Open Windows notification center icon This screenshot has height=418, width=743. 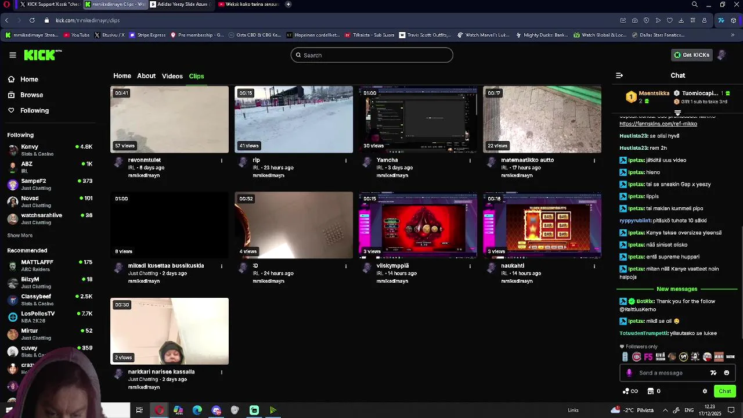click(x=731, y=410)
